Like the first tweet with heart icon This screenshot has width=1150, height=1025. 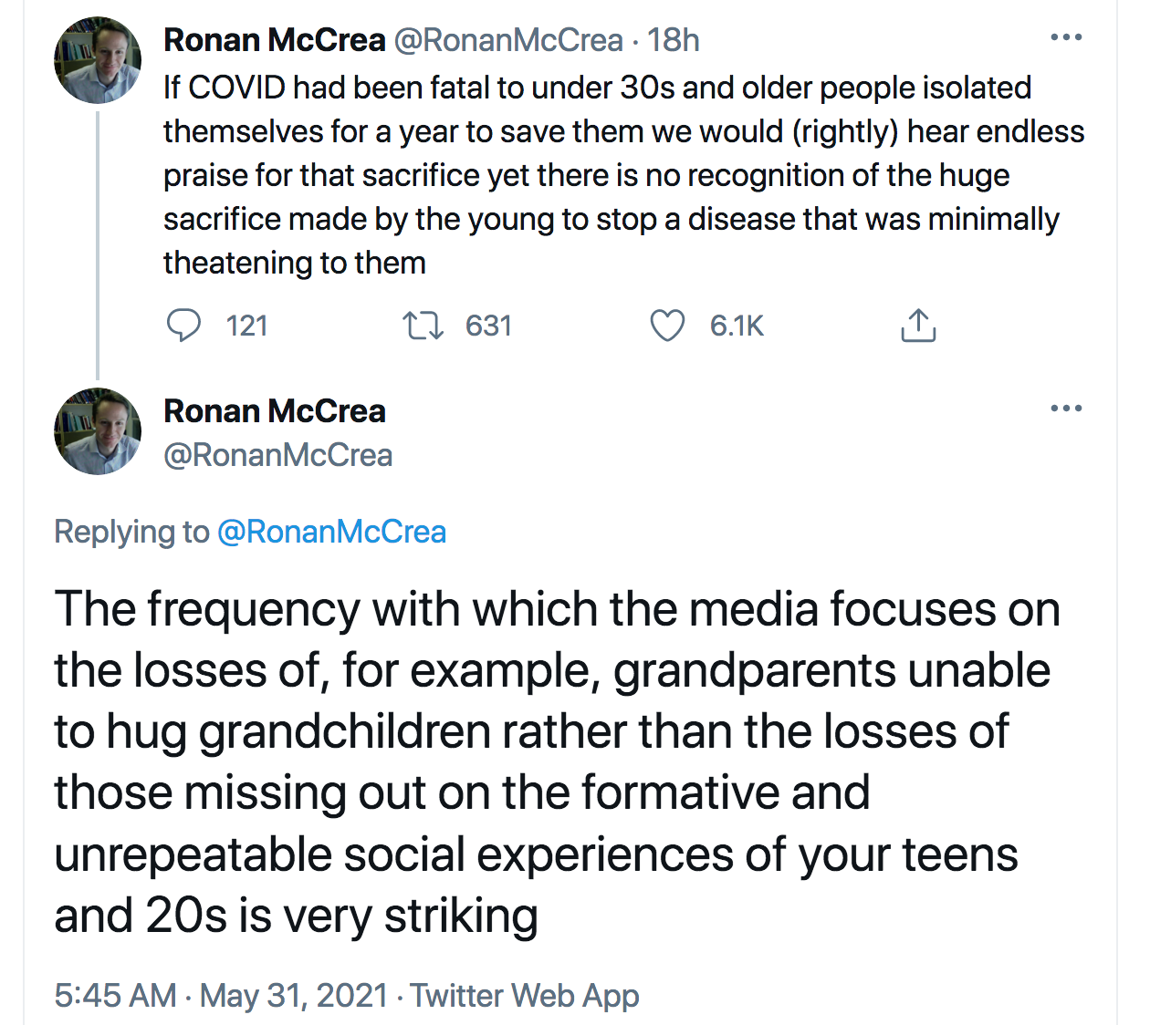point(667,326)
